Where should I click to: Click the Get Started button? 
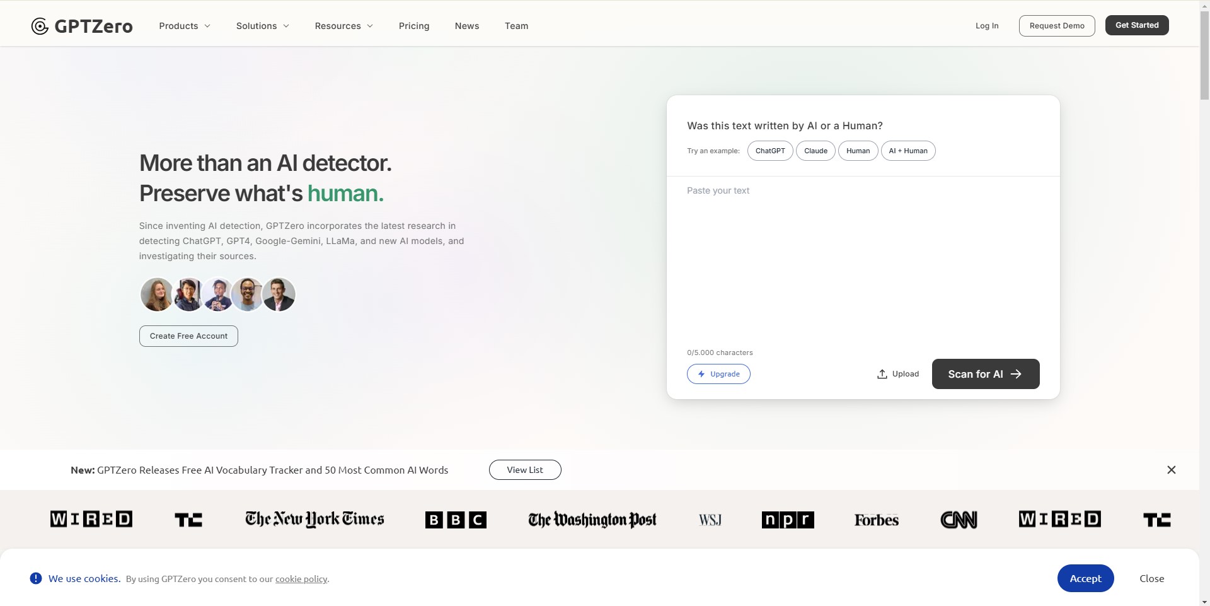point(1137,25)
